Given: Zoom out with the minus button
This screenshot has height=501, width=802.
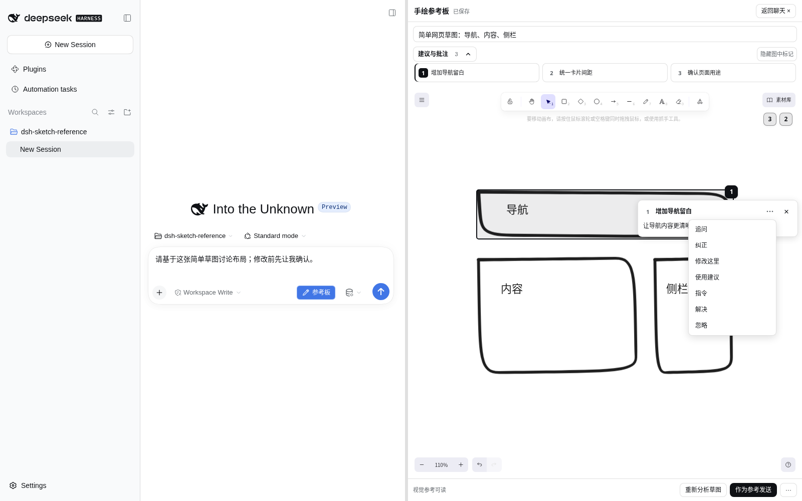Looking at the screenshot, I should (x=422, y=465).
